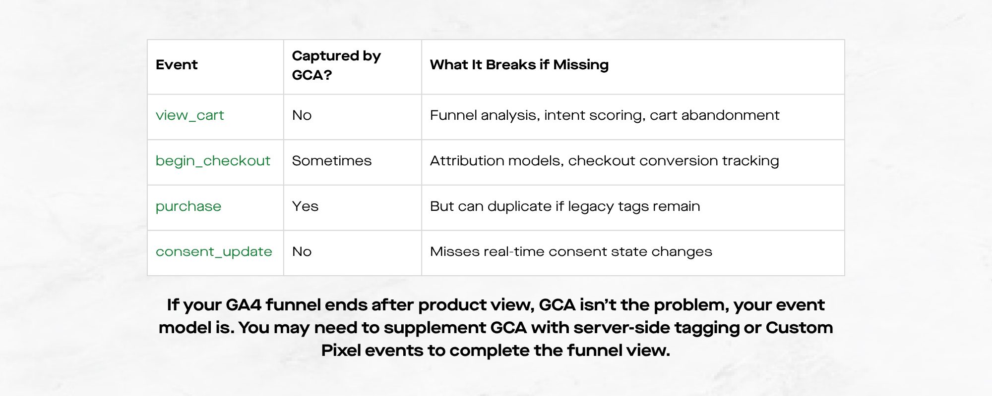Click "Pixel events to complete the funnel view."

pos(496,350)
